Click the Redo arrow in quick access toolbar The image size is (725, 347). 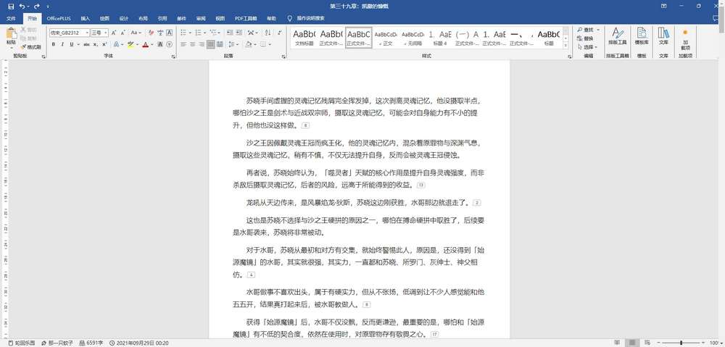[36, 7]
